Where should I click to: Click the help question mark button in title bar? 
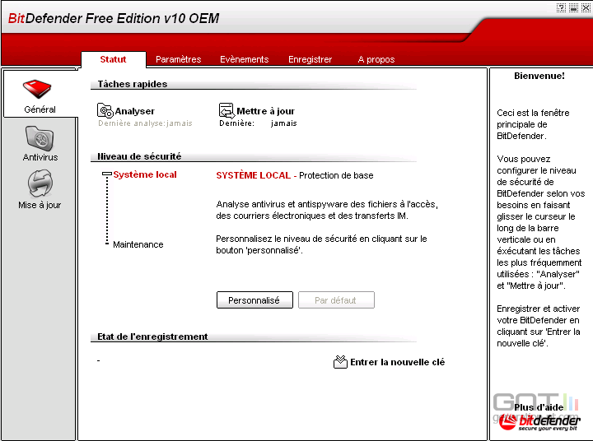click(561, 7)
